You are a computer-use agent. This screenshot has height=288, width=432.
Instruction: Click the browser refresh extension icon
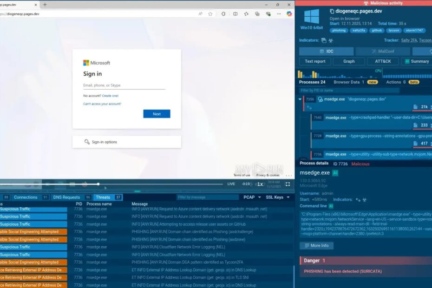coord(223,14)
